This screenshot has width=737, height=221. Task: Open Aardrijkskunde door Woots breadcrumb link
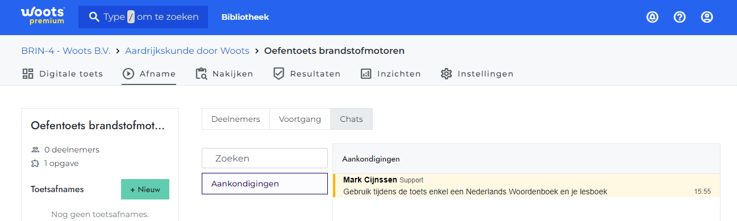[x=188, y=51]
